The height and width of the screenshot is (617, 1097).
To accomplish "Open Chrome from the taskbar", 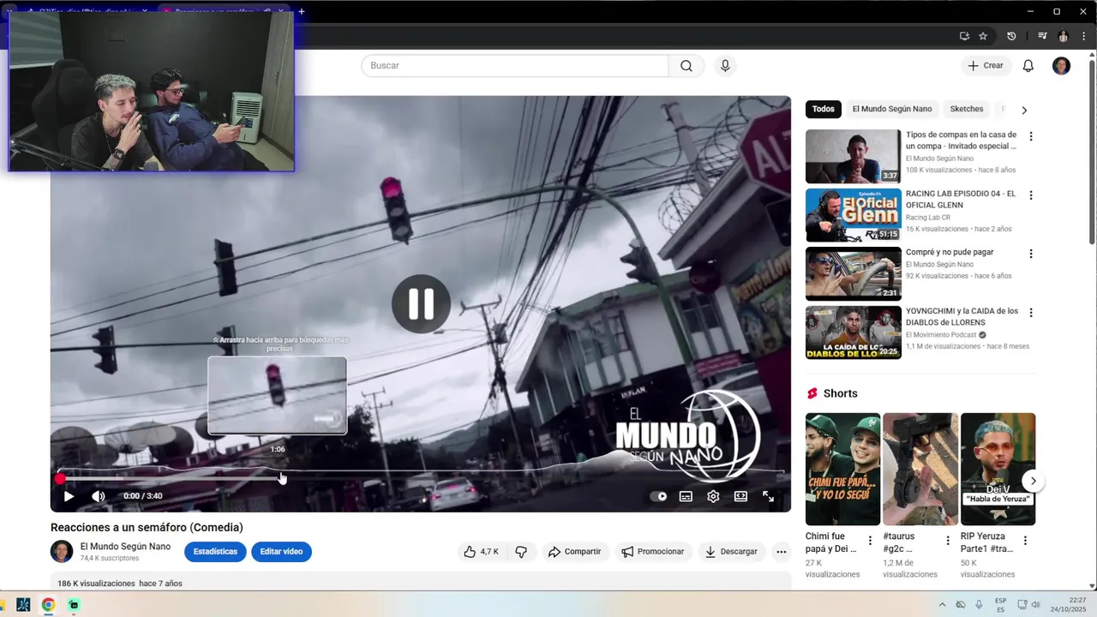I will point(48,605).
